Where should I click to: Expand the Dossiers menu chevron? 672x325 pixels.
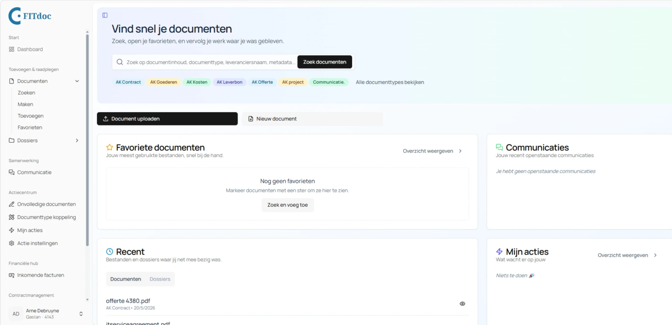click(77, 140)
